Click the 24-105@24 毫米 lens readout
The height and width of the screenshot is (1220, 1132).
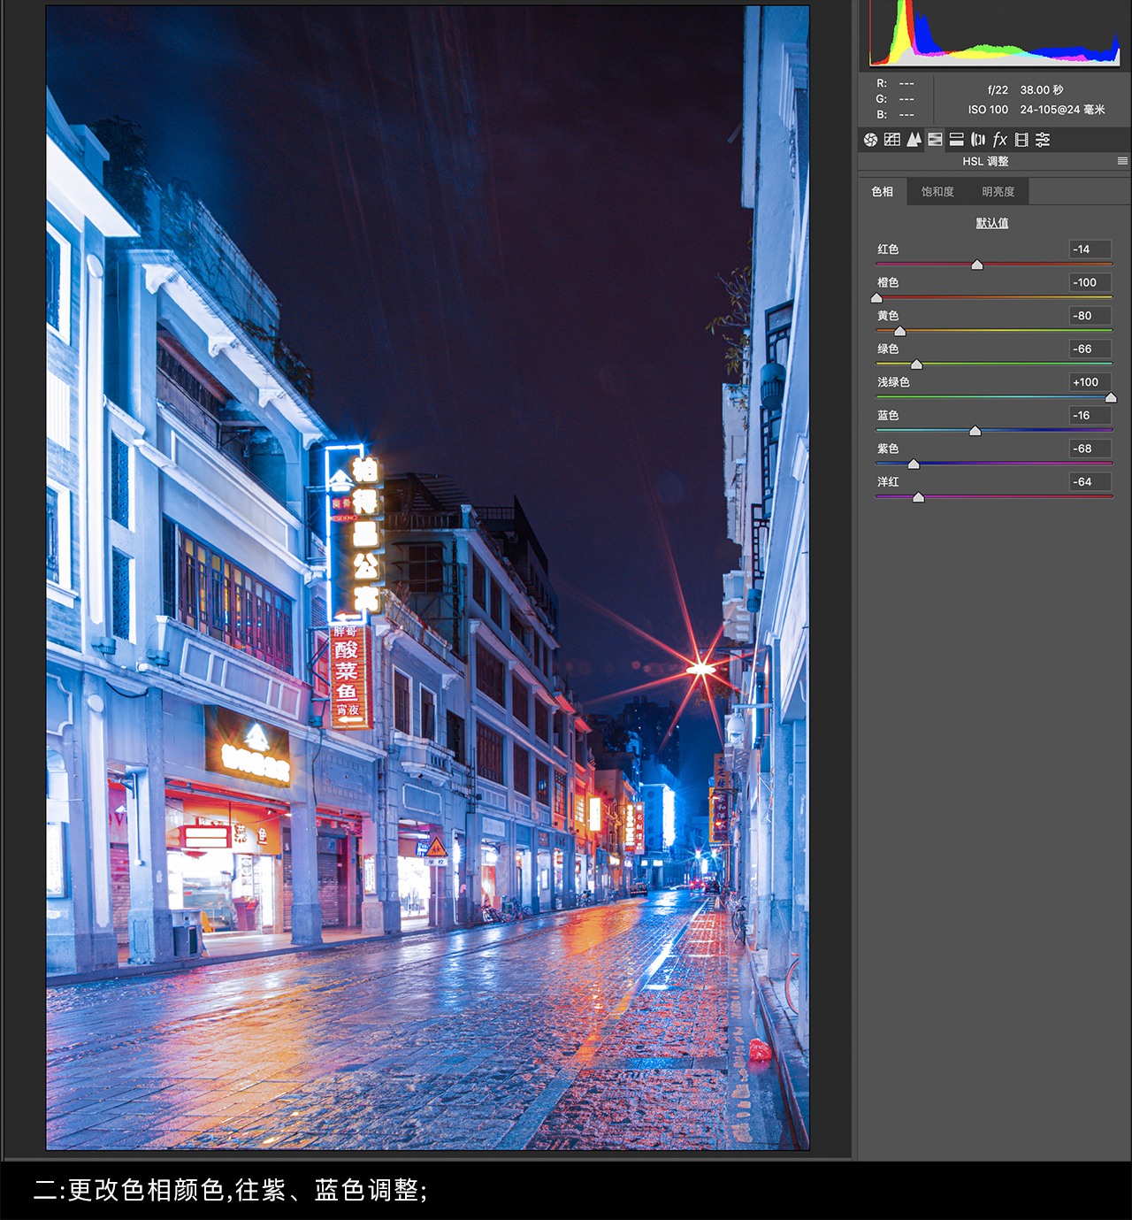click(x=1062, y=110)
